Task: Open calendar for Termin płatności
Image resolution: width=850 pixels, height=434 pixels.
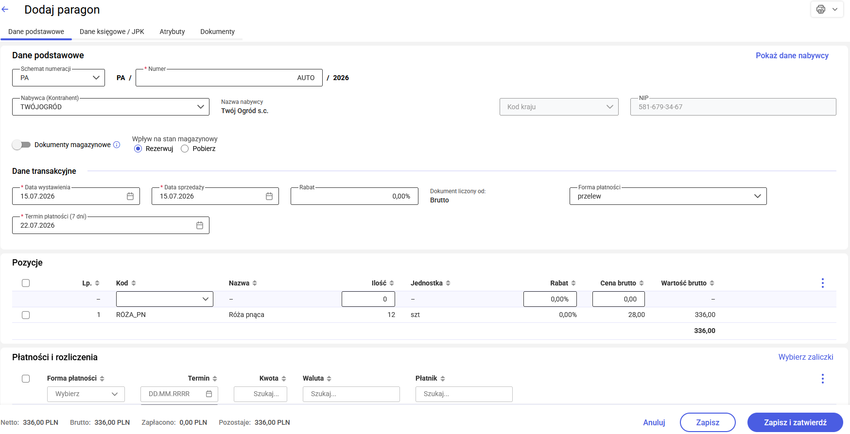Action: click(200, 225)
